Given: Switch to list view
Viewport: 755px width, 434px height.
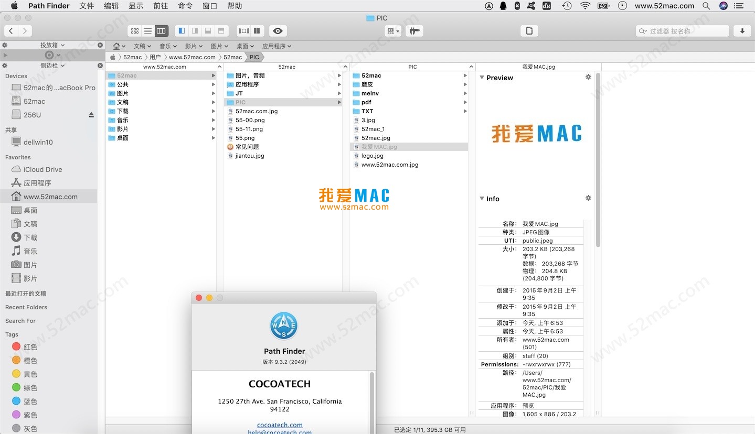Looking at the screenshot, I should [x=148, y=31].
